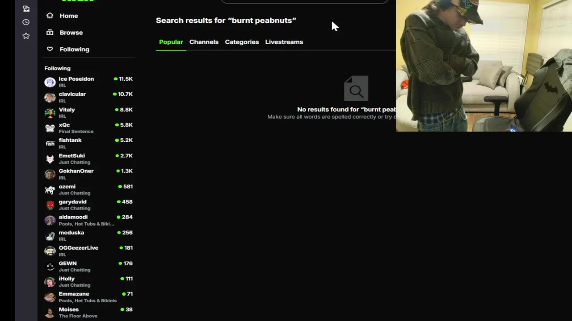Click the star favorites icon in left strip
This screenshot has width=572, height=321.
point(26,36)
